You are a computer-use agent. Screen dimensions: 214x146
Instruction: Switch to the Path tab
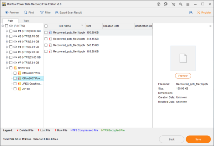coord(10,21)
